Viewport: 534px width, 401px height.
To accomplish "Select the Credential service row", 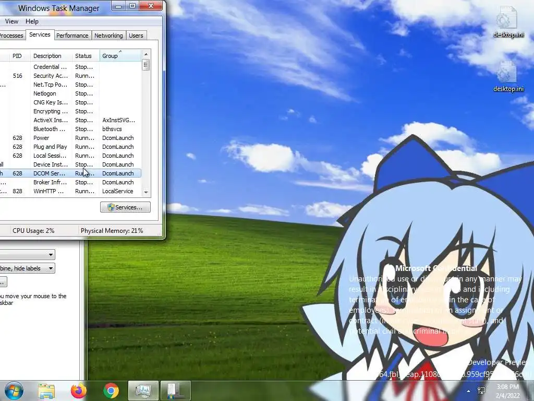I will pos(70,67).
